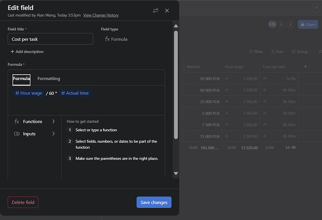Open field settings sliders icon in dialog header
The image size is (322, 220).
(x=156, y=11)
